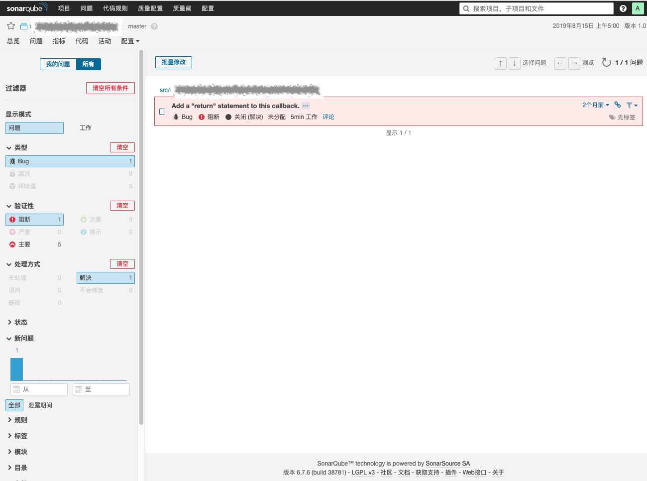The height and width of the screenshot is (481, 647).
Task: Open the similar issues filter funnel icon
Action: click(x=632, y=105)
